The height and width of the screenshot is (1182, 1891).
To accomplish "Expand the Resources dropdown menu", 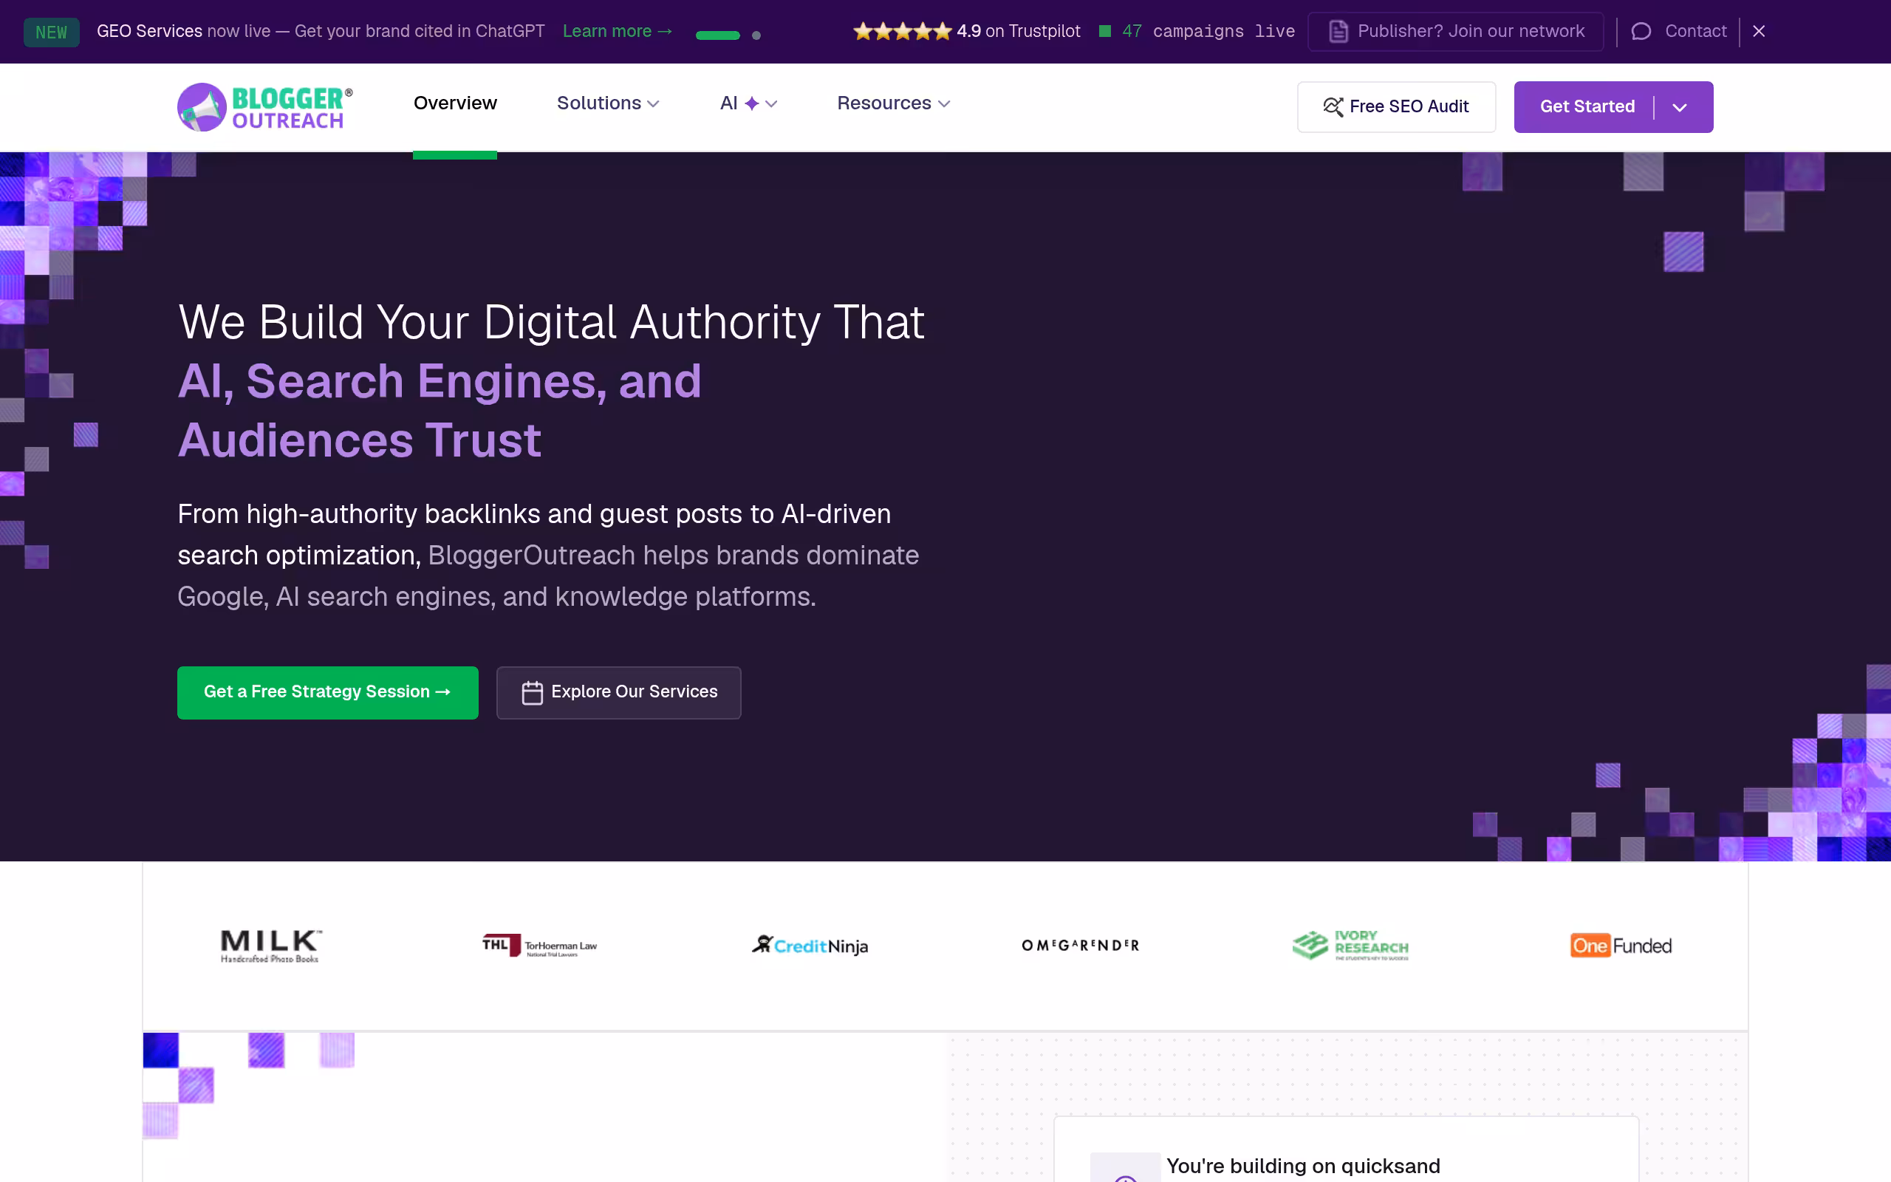I will coord(893,103).
